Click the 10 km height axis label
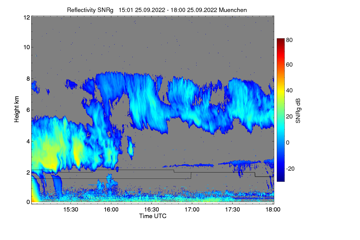360x240 pixels. pyautogui.click(x=26, y=47)
